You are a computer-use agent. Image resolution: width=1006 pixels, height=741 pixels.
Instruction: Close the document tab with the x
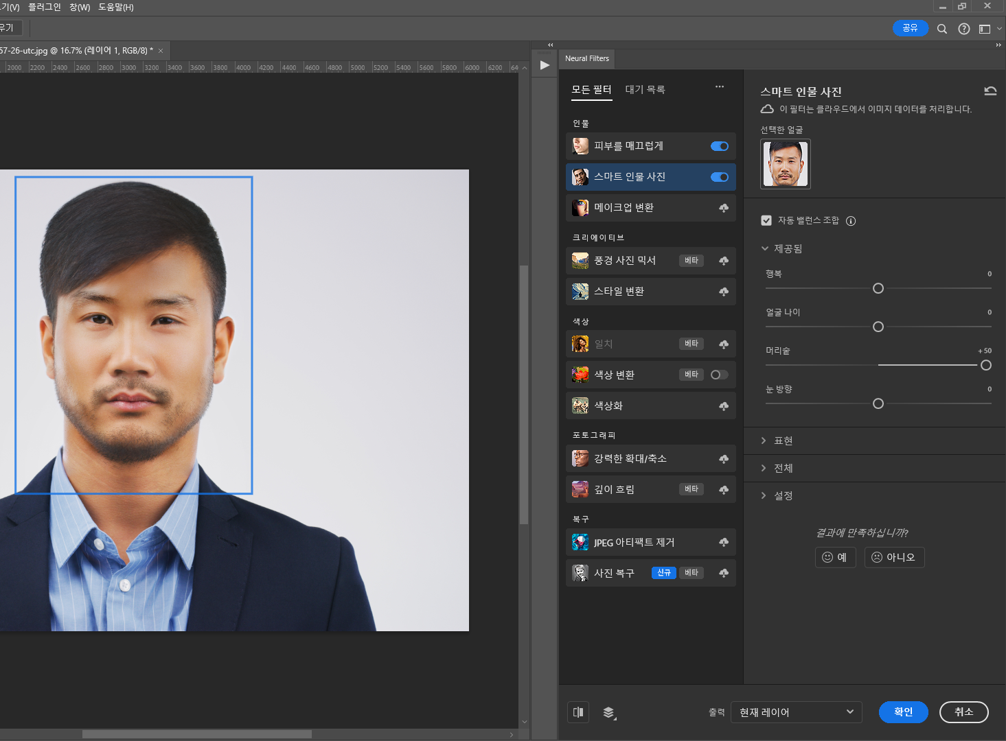tap(161, 51)
